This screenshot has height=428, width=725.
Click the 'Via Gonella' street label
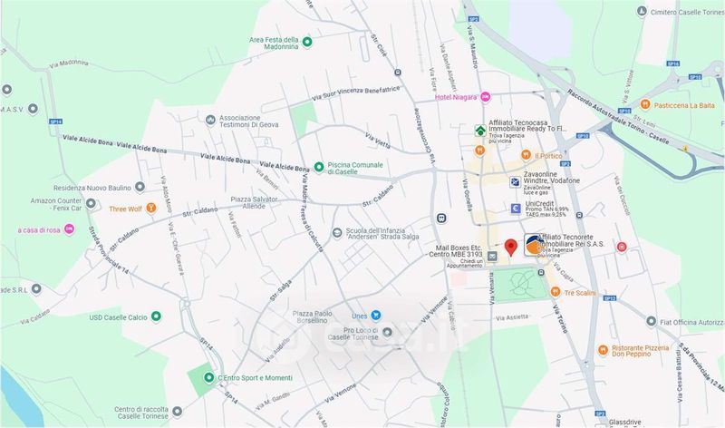[x=467, y=193]
